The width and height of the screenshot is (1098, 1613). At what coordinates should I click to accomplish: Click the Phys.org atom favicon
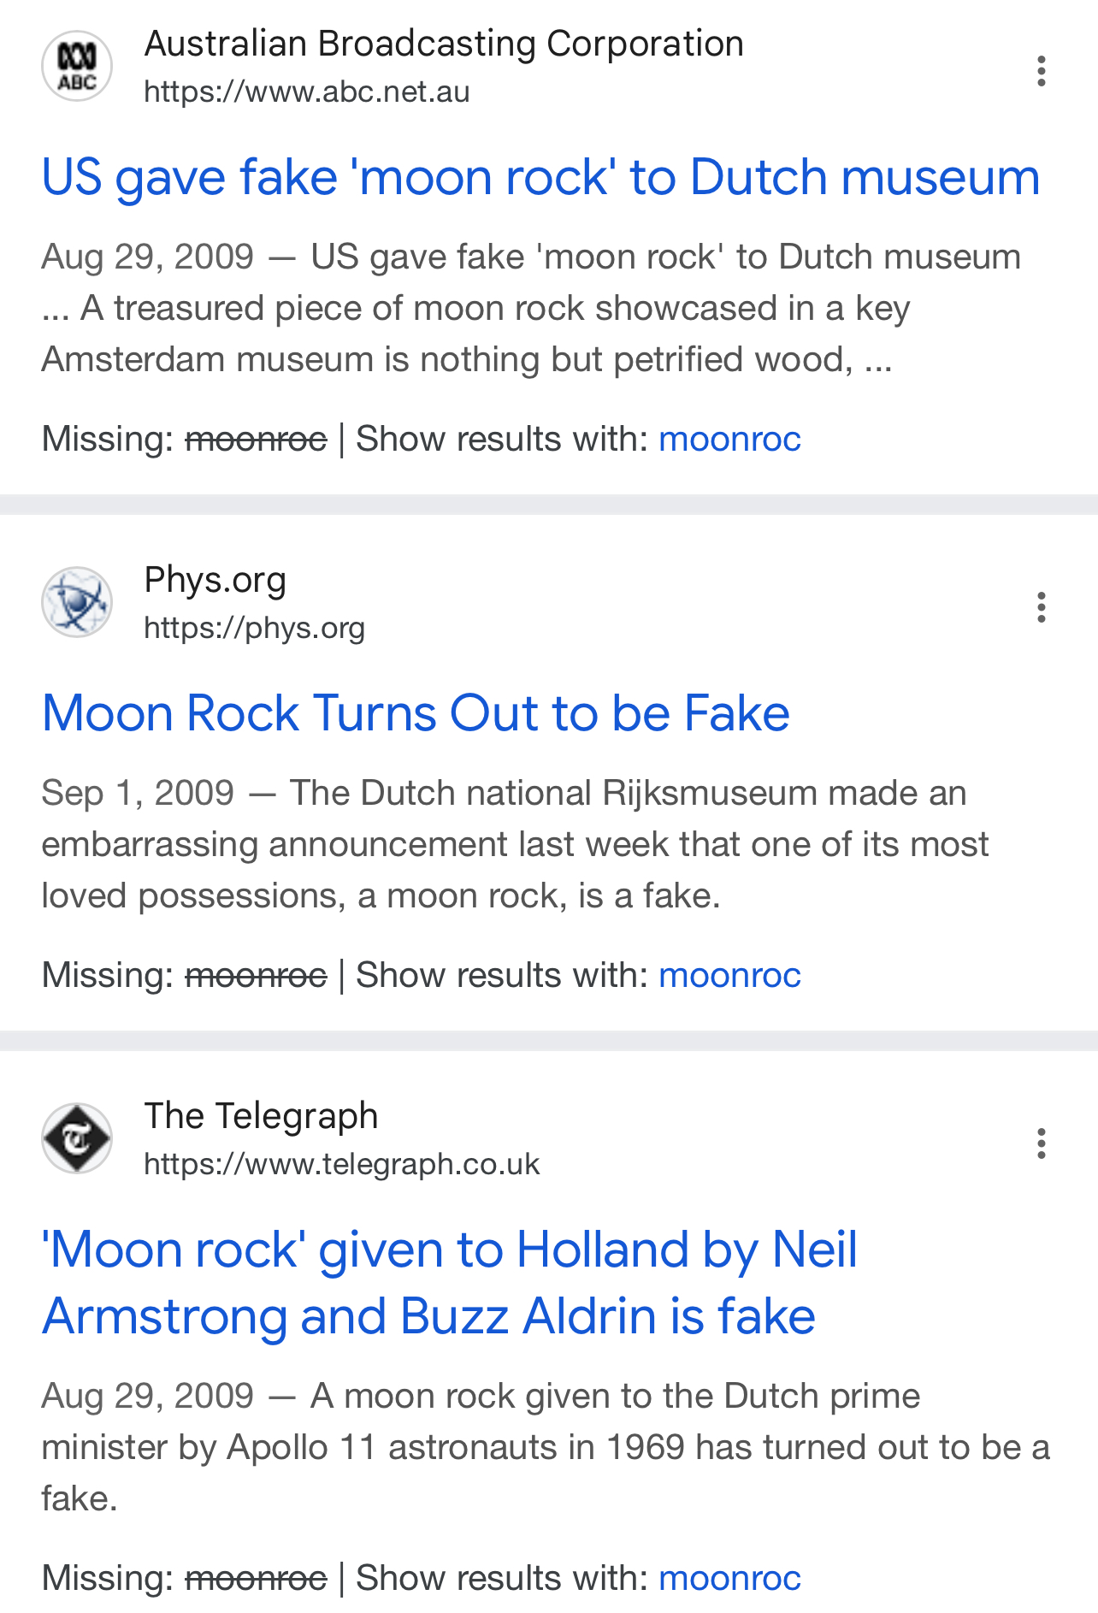(77, 602)
